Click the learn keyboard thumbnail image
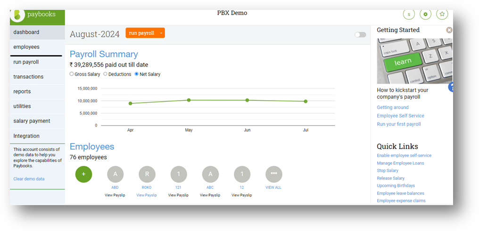The image size is (479, 231). (414, 61)
